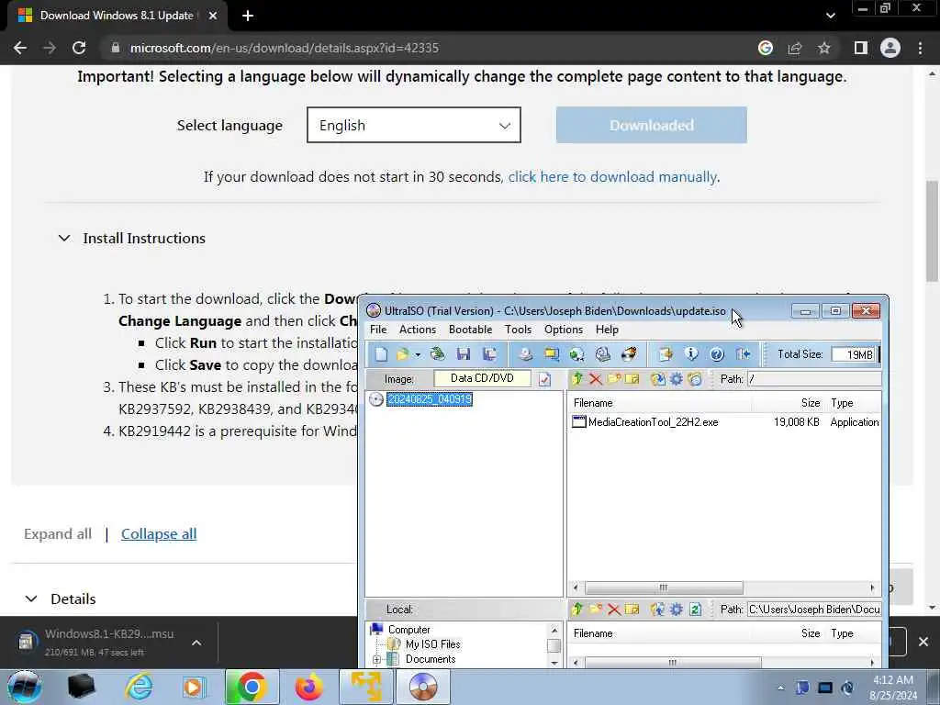The height and width of the screenshot is (705, 940).
Task: Click the New Folder icon in the image pane toolbar
Action: coord(614,379)
